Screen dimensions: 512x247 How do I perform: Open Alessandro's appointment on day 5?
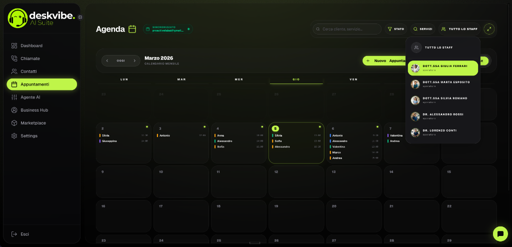click(x=296, y=146)
